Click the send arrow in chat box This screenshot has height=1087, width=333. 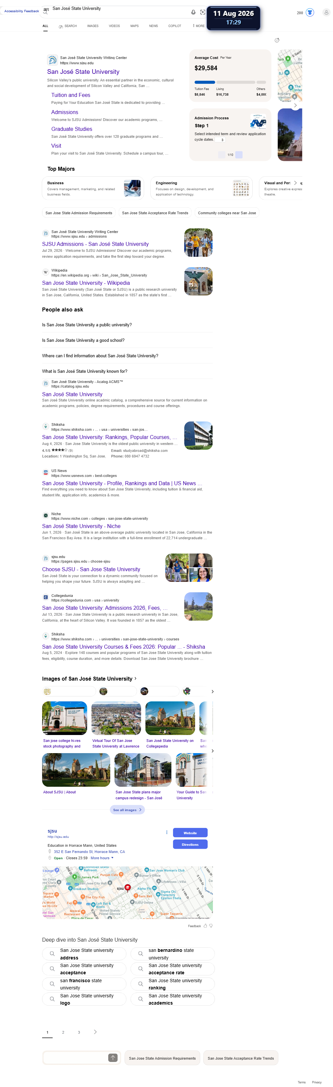[113, 1057]
